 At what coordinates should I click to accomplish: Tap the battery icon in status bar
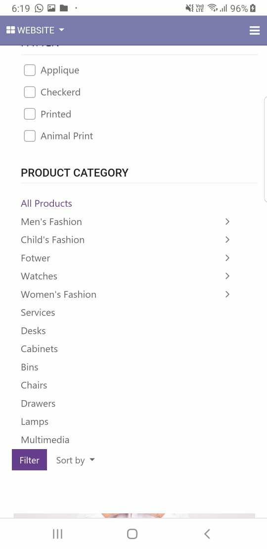click(x=253, y=8)
